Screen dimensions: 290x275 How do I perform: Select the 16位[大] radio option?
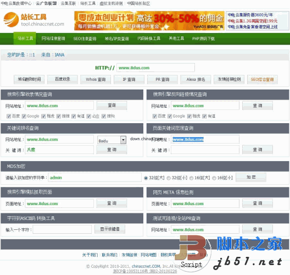click(191, 178)
